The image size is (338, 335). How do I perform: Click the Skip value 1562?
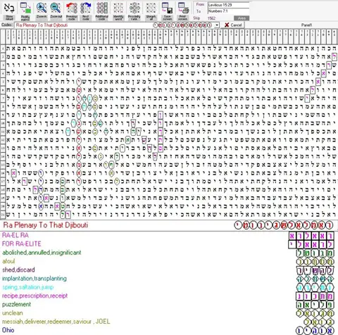click(x=211, y=18)
